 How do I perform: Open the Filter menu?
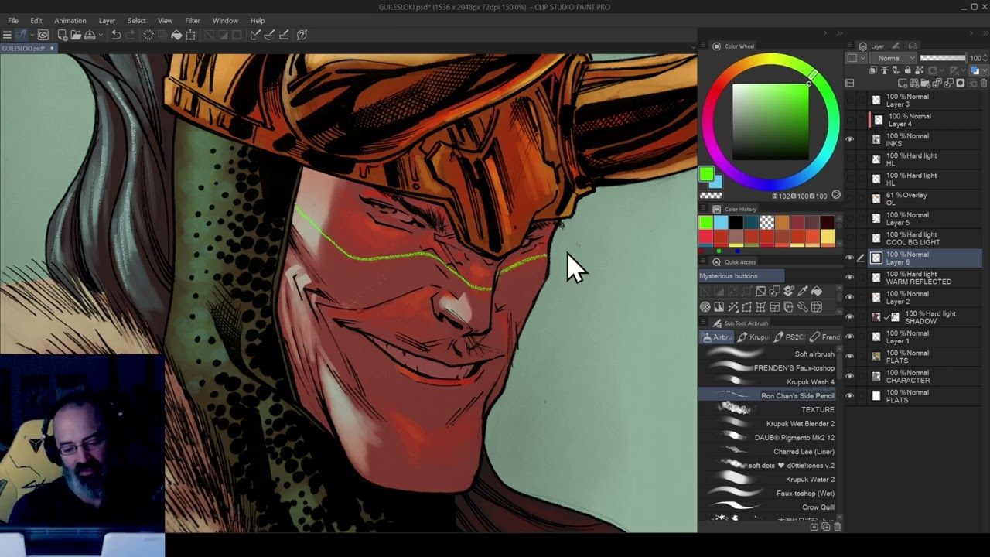click(x=193, y=20)
